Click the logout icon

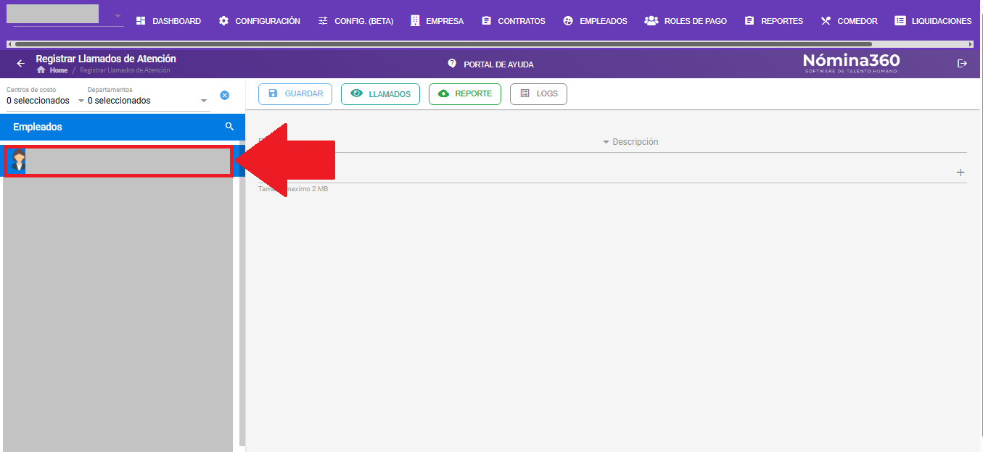963,64
